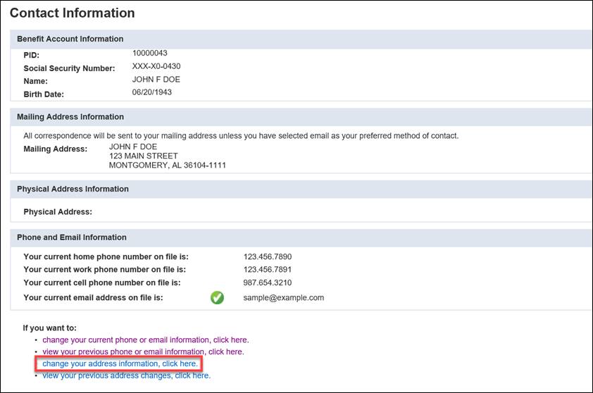Open the view previous phone or email link
This screenshot has height=393, width=593.
[144, 351]
